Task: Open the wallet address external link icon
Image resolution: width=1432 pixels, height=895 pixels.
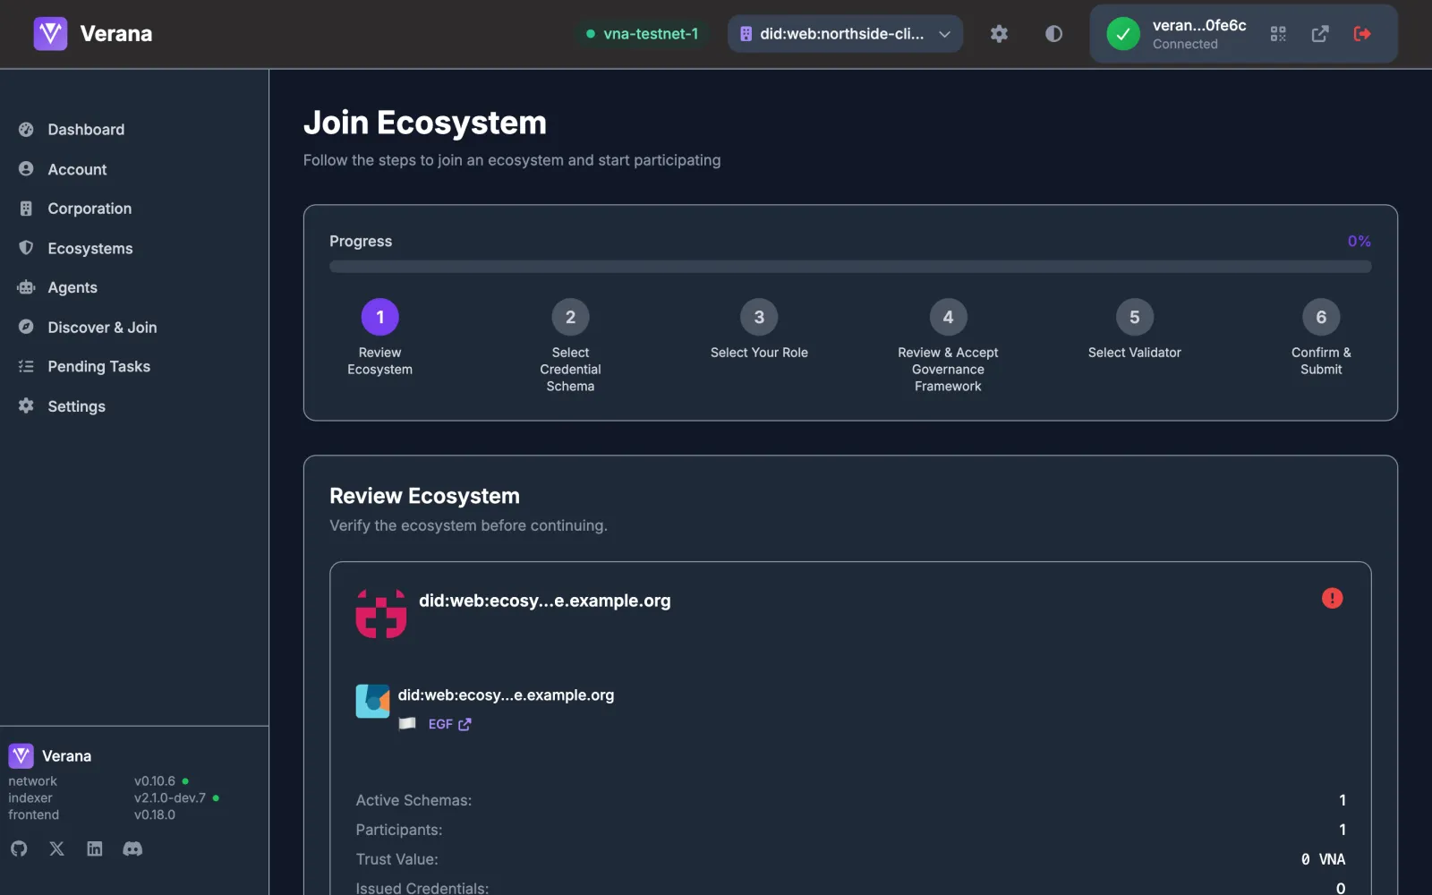Action: [1320, 34]
